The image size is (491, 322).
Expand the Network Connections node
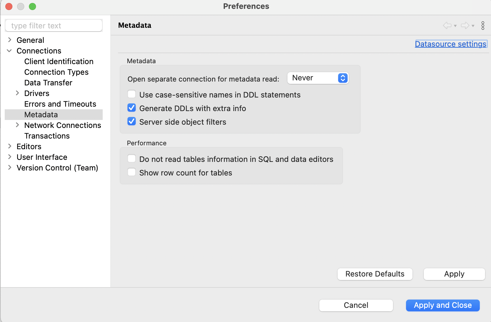click(x=17, y=125)
